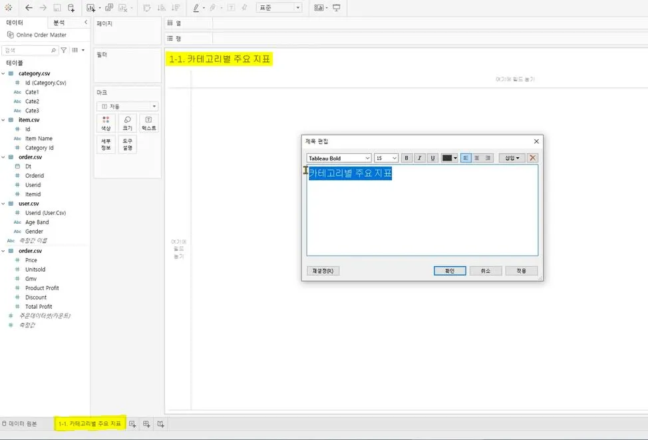Clear the sheet using toolbar icon
The image size is (648, 440).
[122, 8]
